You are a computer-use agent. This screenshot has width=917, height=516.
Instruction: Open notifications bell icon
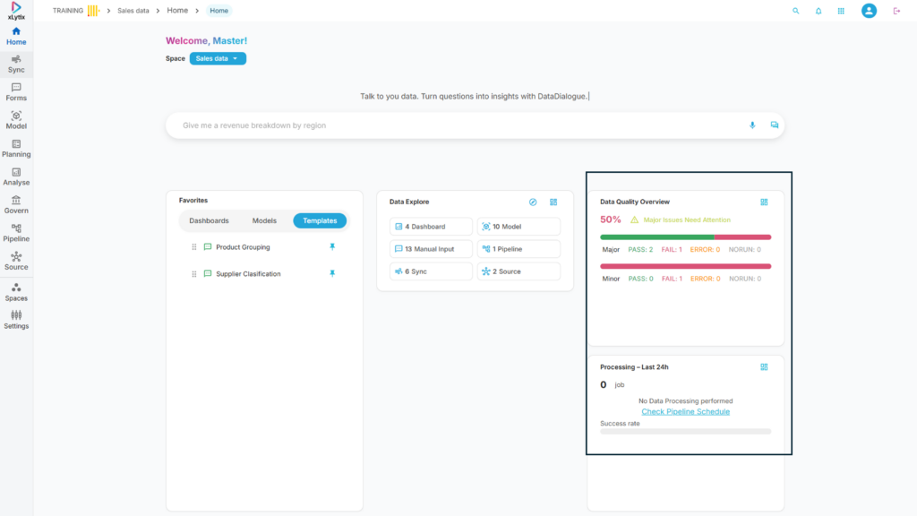tap(818, 11)
